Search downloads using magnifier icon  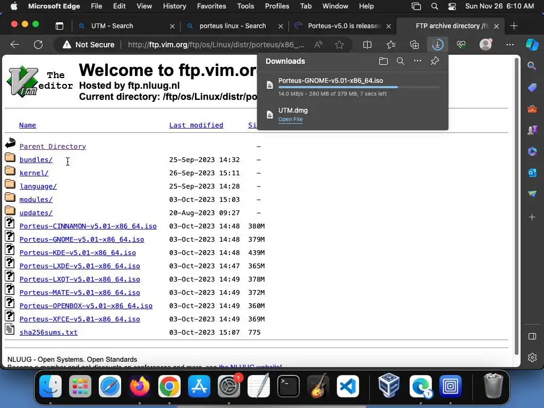[401, 61]
